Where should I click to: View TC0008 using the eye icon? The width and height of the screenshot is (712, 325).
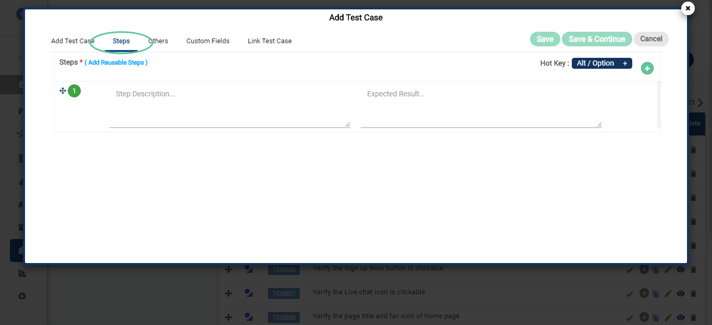click(x=681, y=317)
